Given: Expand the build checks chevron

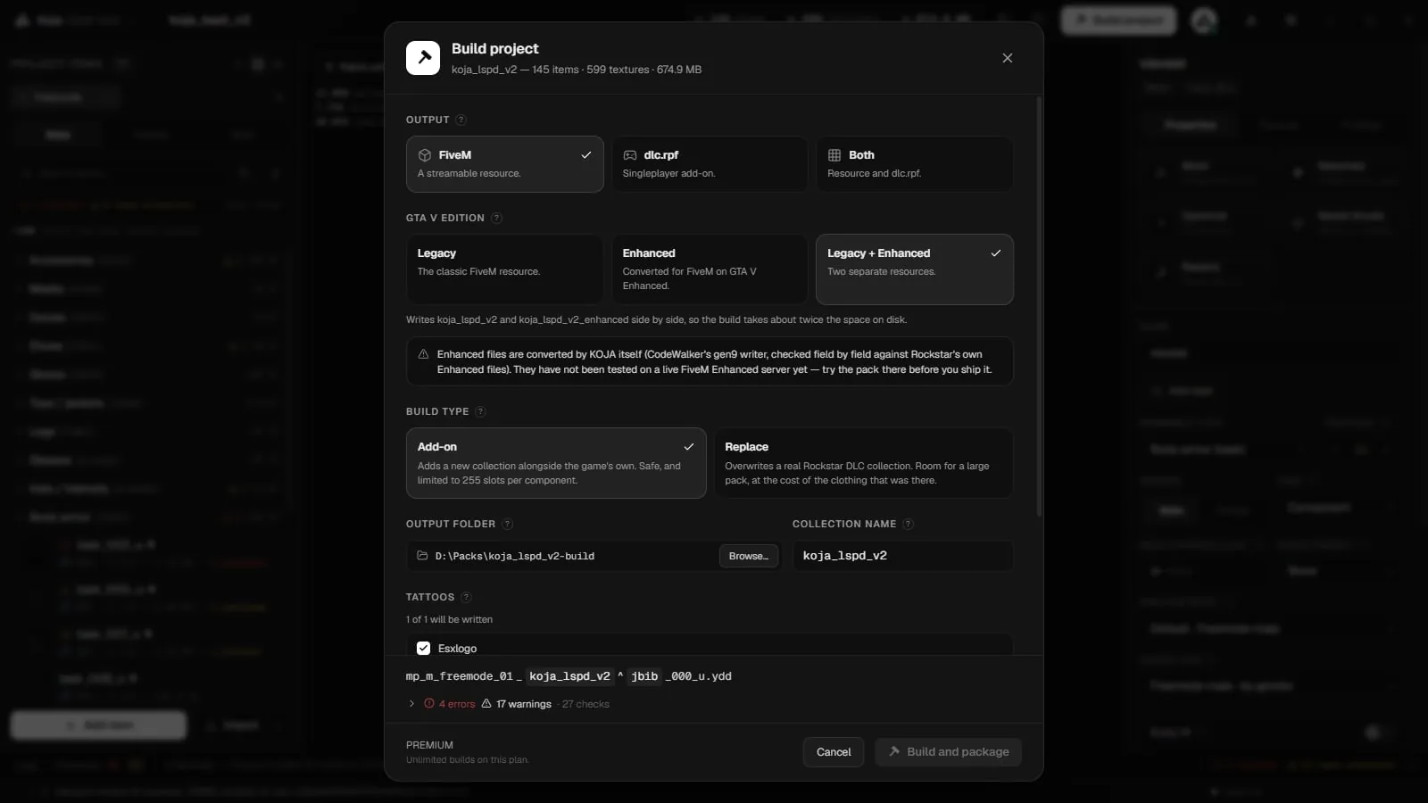Looking at the screenshot, I should pos(411,704).
